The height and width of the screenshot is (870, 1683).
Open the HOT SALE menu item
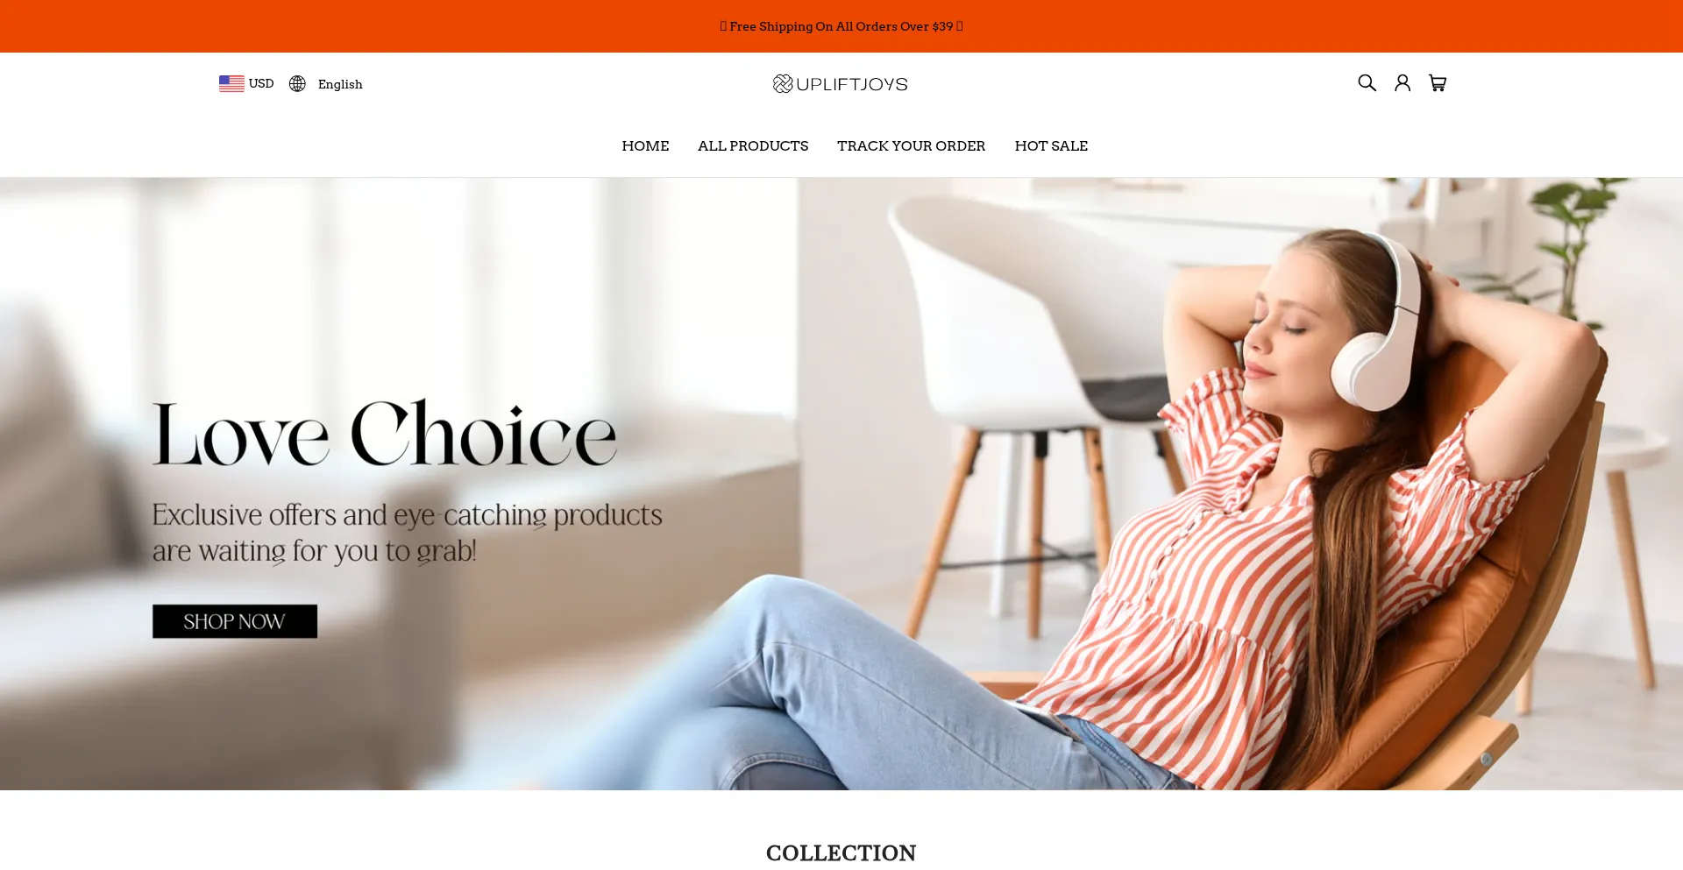pyautogui.click(x=1051, y=145)
